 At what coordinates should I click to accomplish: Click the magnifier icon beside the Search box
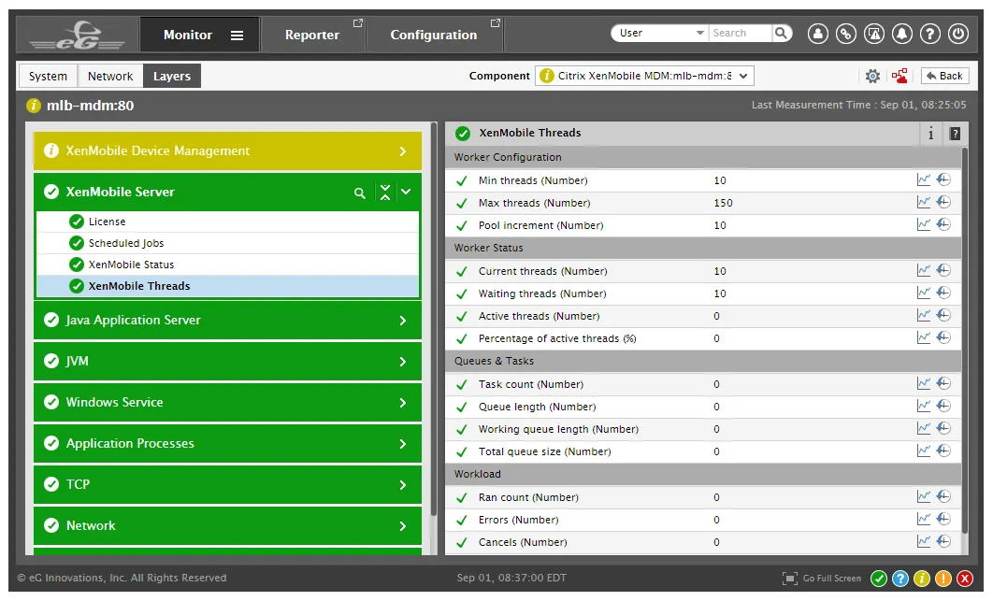click(x=782, y=33)
